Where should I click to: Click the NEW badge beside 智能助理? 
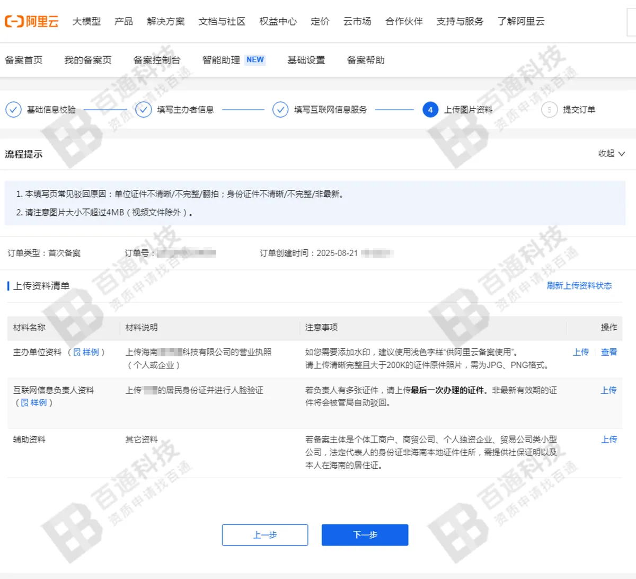click(255, 60)
